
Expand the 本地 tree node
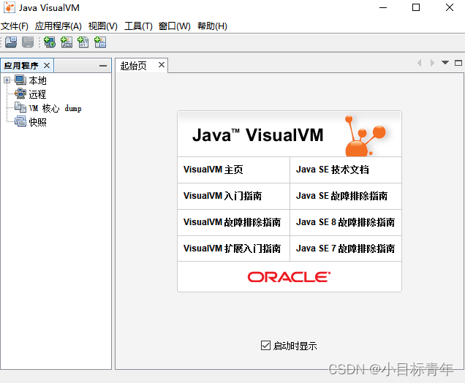7,80
